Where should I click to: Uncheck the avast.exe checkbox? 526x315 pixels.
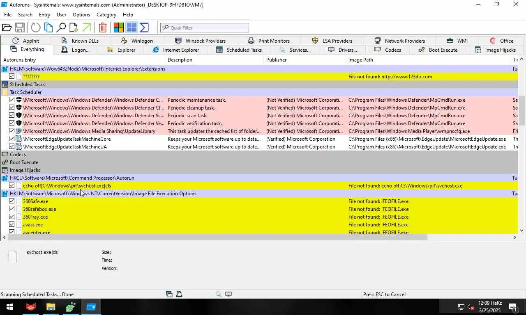pyautogui.click(x=12, y=224)
